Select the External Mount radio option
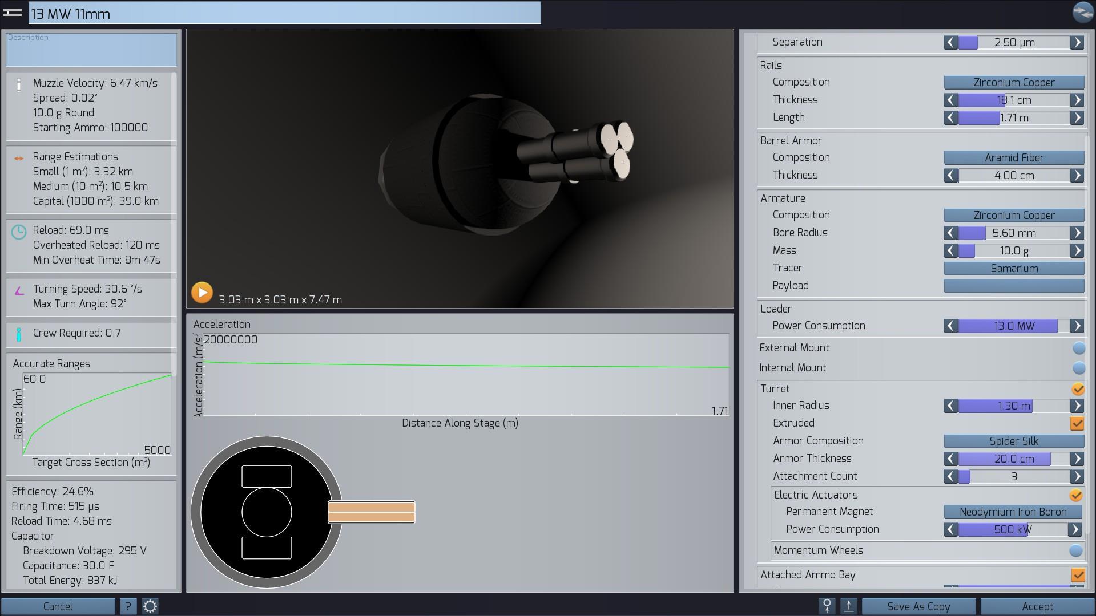The image size is (1096, 616). coord(1078,348)
